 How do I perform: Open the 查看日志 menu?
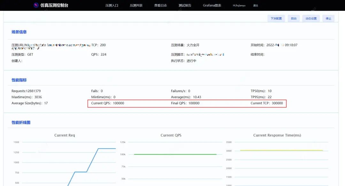tap(161, 5)
